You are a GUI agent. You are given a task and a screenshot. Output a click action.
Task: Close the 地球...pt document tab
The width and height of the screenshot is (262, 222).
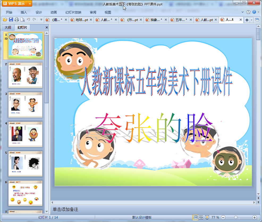pyautogui.click(x=91, y=20)
